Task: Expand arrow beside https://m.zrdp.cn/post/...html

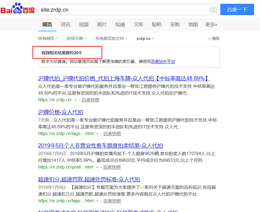Action: pyautogui.click(x=97, y=167)
